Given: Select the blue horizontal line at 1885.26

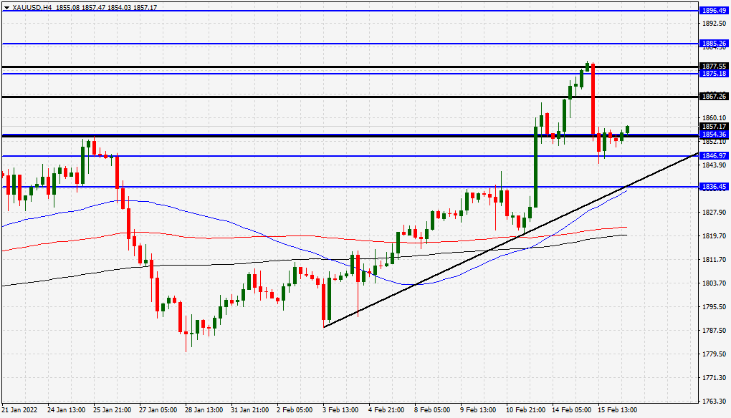Looking at the screenshot, I should (350, 44).
